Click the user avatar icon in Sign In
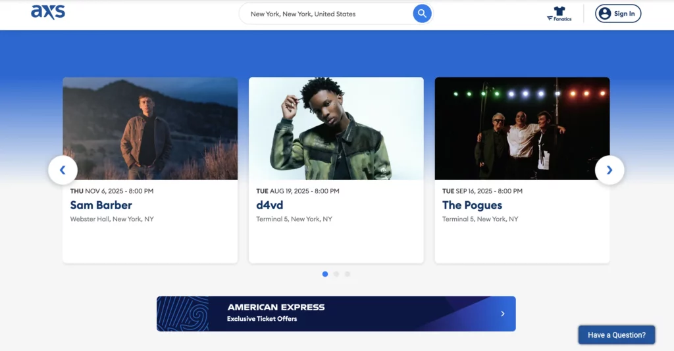The height and width of the screenshot is (351, 674). point(605,14)
